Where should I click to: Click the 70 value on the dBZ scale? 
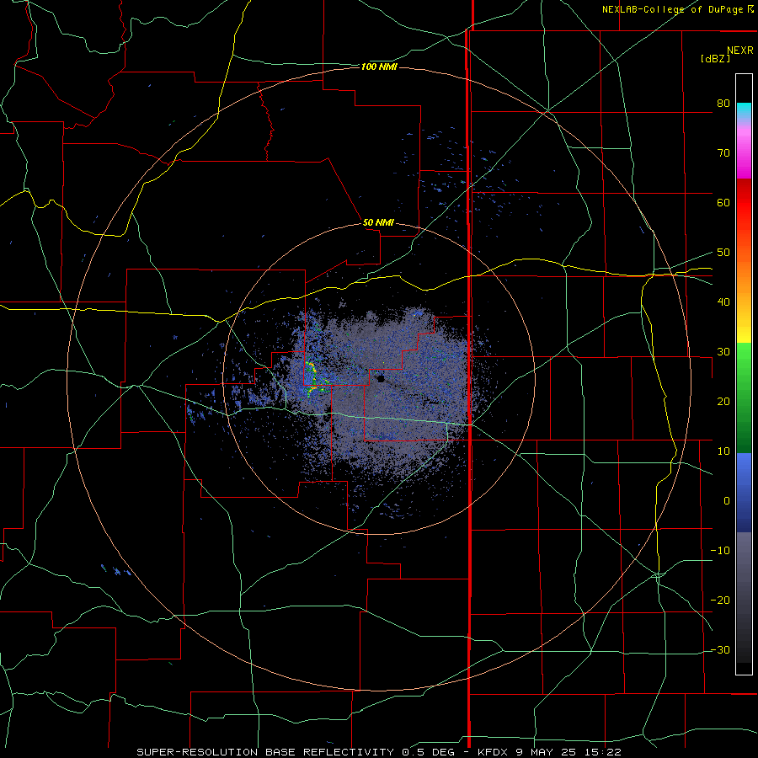pos(723,153)
